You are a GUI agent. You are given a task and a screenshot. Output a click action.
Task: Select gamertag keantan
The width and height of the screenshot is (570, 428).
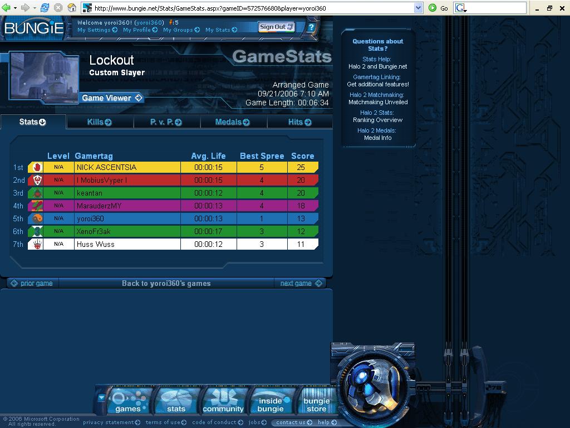(x=90, y=193)
